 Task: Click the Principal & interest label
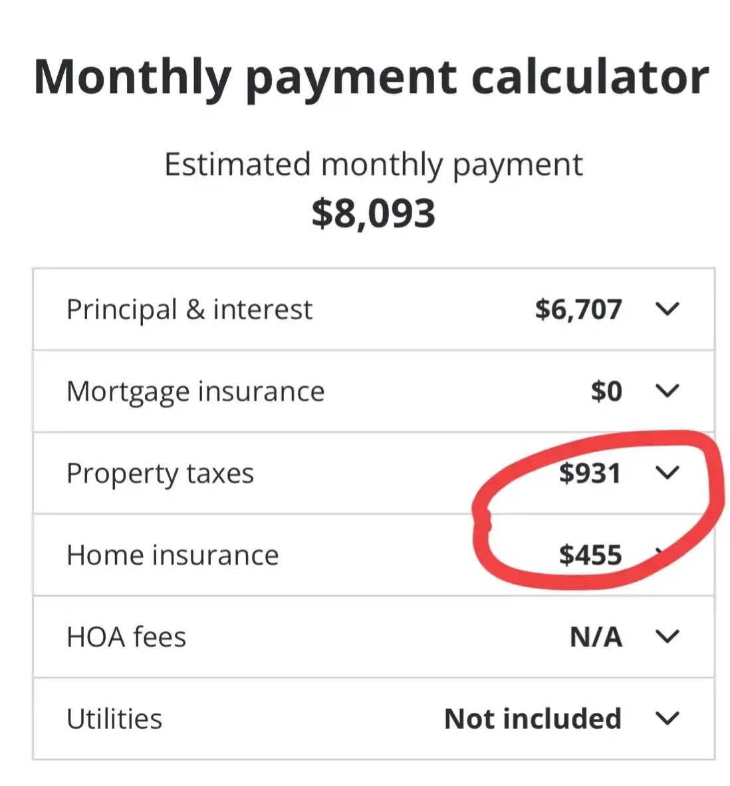tap(189, 309)
